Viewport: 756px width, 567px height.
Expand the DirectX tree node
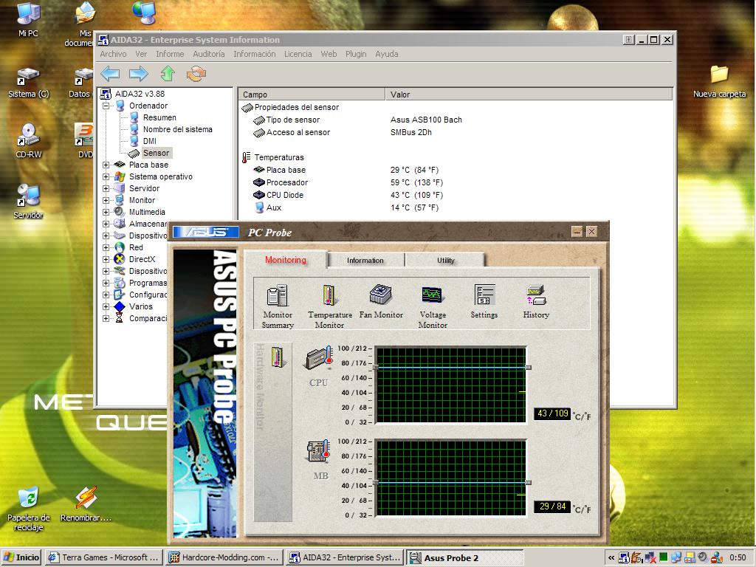pyautogui.click(x=106, y=259)
